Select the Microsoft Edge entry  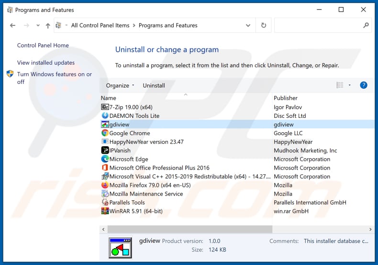click(x=129, y=159)
